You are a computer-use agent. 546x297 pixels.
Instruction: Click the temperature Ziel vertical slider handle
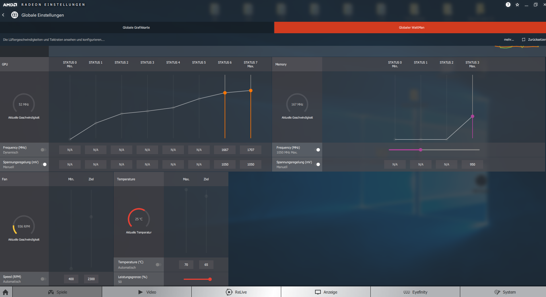click(x=206, y=196)
